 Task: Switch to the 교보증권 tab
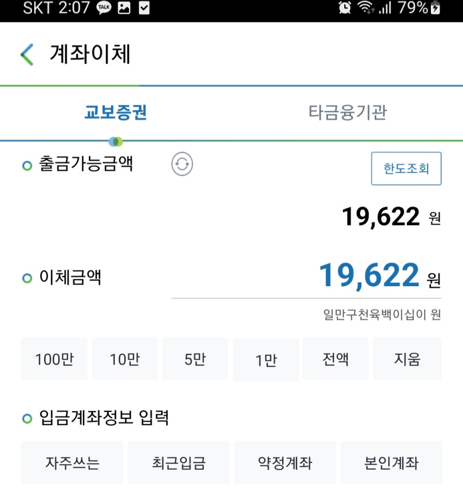coord(115,112)
